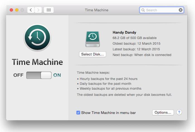The image size is (195, 132).
Task: Click the back navigation arrow
Action: point(31,10)
